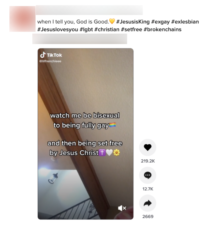Click the TikTok logo watermark

pyautogui.click(x=51, y=55)
